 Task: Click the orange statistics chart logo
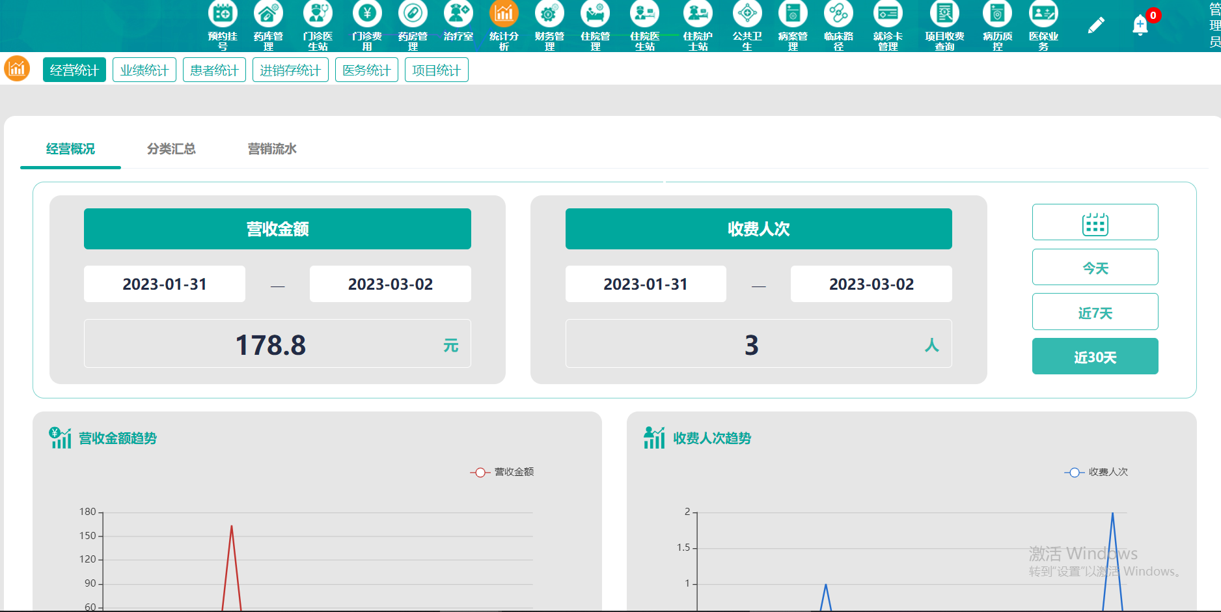pyautogui.click(x=17, y=68)
